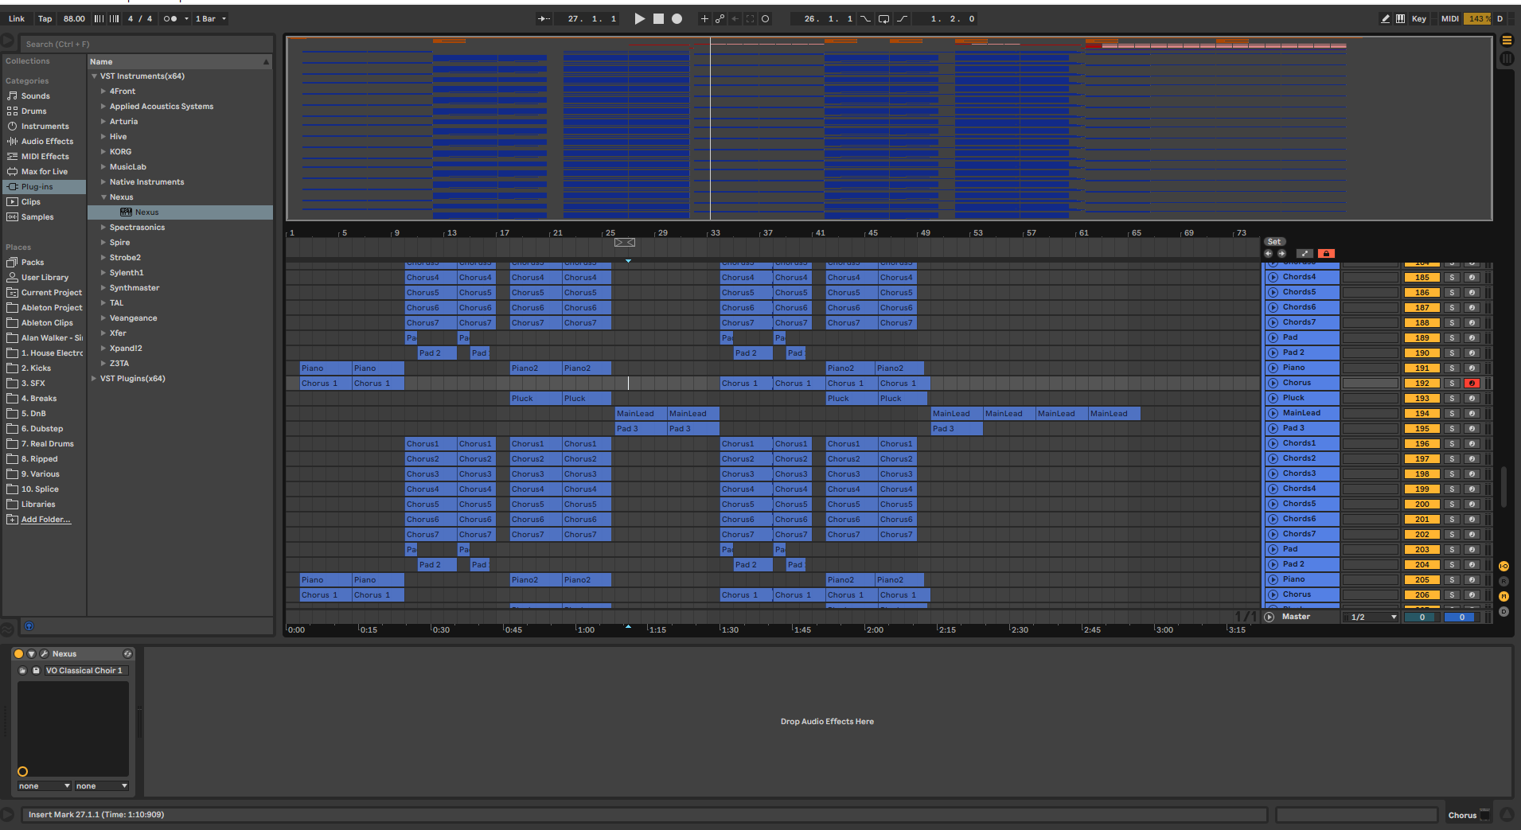Collapse the Nexus folder in browser

[103, 197]
